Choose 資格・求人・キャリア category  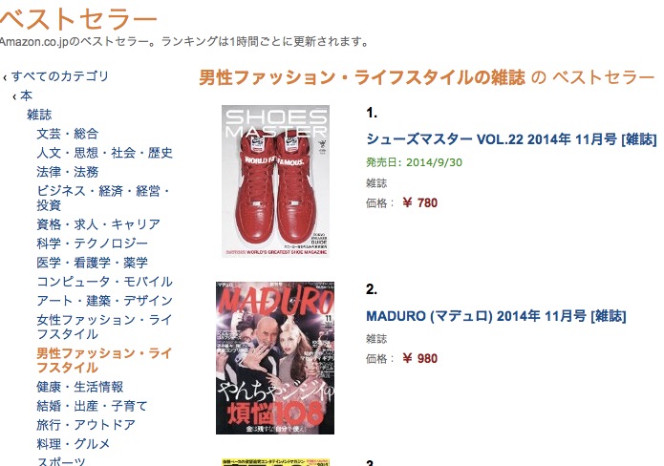98,224
